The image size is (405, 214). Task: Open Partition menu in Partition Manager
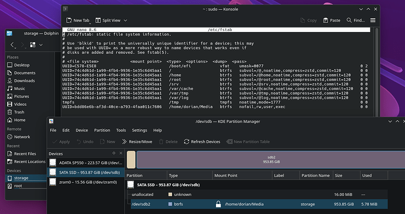(x=102, y=130)
